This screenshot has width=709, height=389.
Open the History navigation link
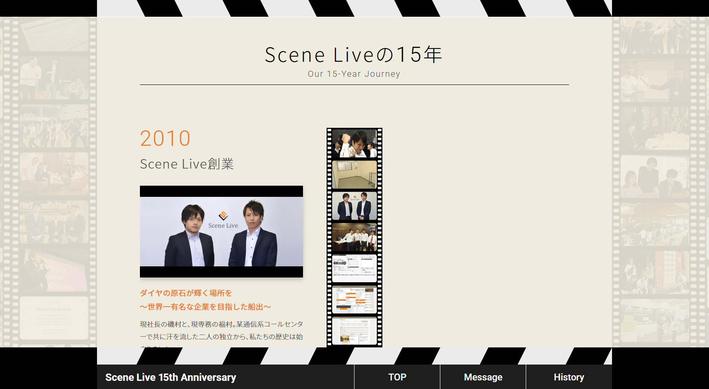coord(569,377)
